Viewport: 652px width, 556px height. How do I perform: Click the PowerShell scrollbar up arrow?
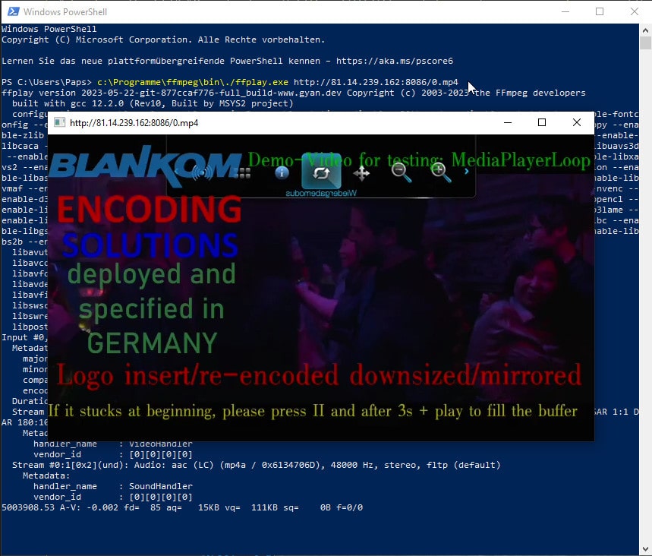point(645,30)
